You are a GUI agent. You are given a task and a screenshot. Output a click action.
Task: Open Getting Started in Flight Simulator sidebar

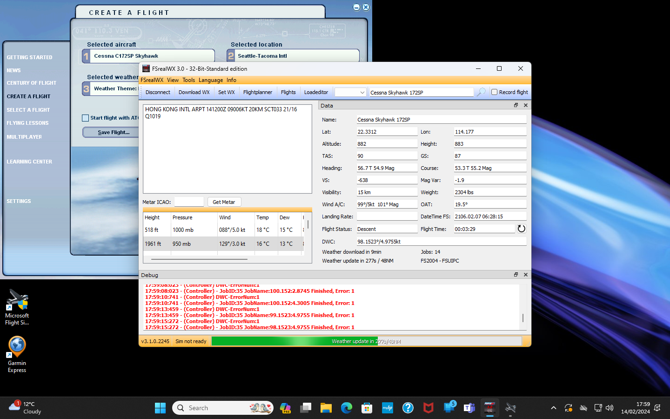tap(29, 57)
